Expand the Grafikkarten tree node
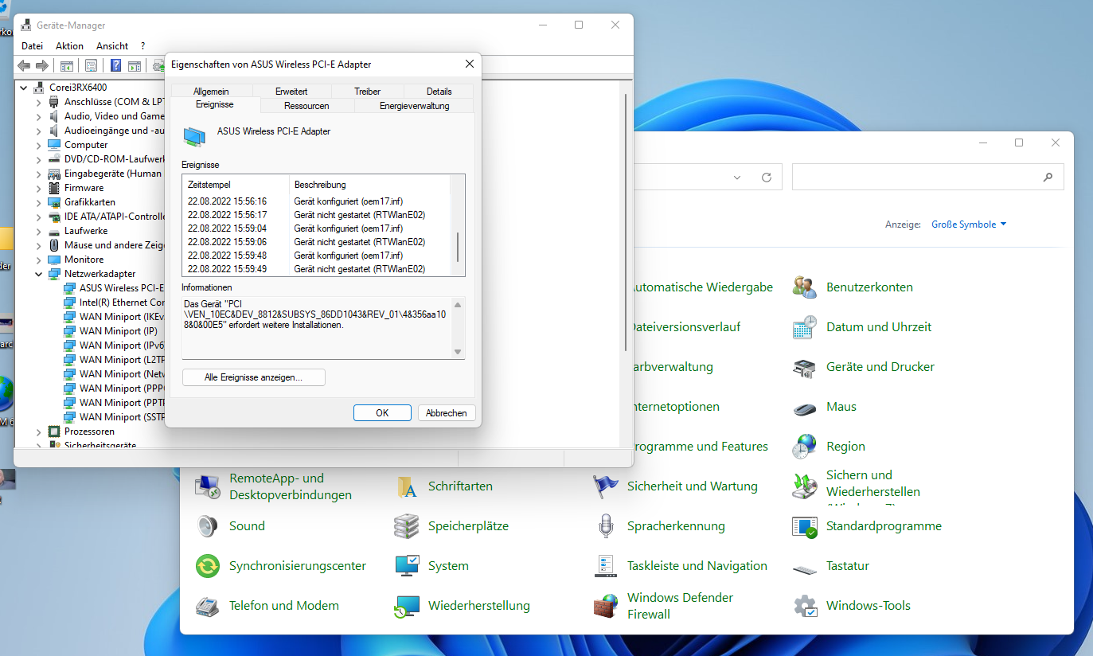 [38, 202]
